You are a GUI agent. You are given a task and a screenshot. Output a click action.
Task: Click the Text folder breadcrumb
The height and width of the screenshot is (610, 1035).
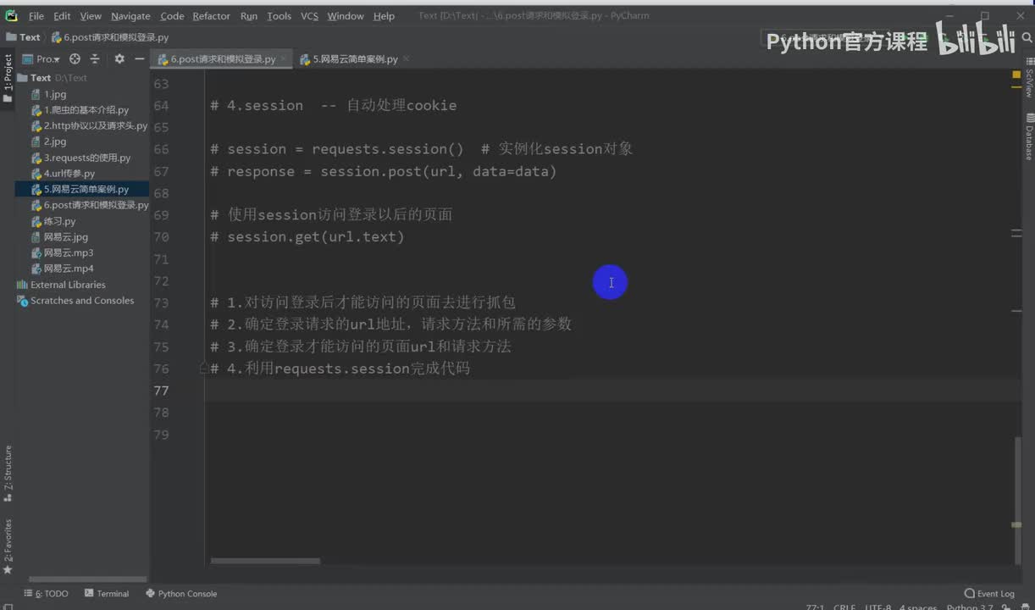pos(23,37)
